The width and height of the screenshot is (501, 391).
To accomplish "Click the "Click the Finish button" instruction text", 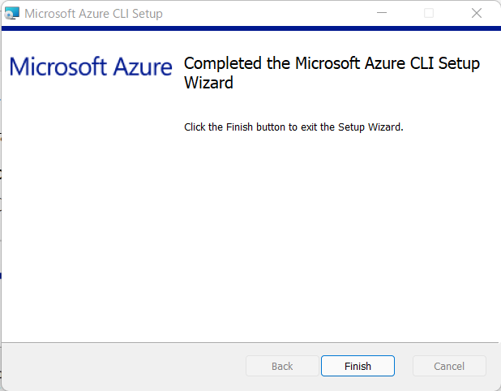I will pos(293,127).
